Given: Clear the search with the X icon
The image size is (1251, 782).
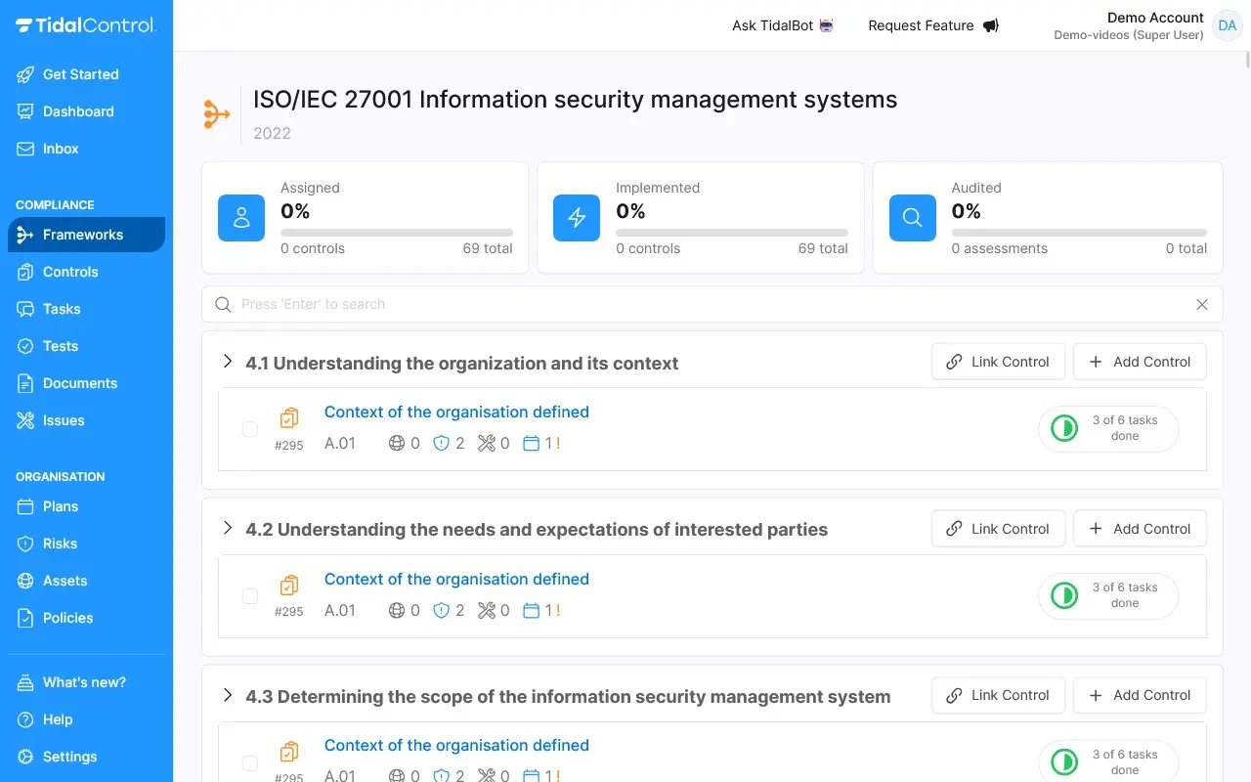Looking at the screenshot, I should (x=1202, y=304).
